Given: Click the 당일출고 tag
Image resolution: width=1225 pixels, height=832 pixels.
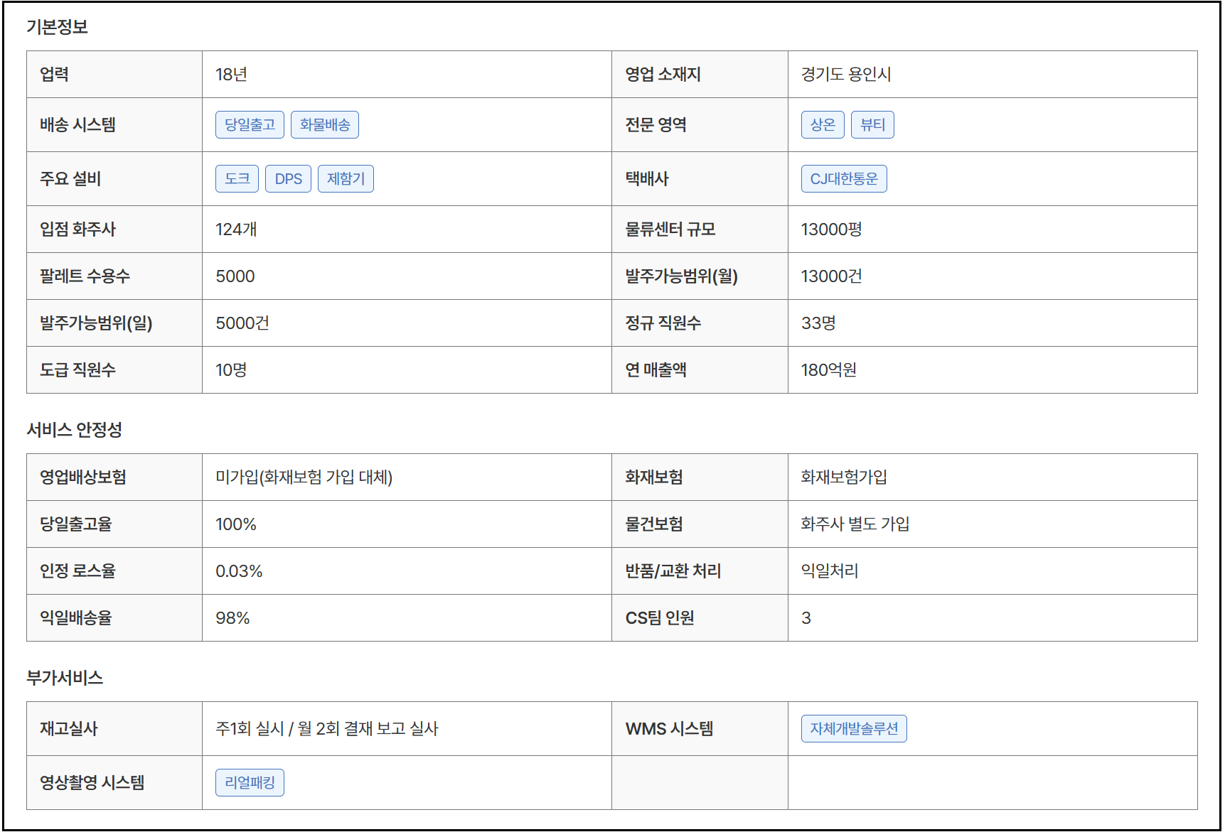Looking at the screenshot, I should click(250, 125).
